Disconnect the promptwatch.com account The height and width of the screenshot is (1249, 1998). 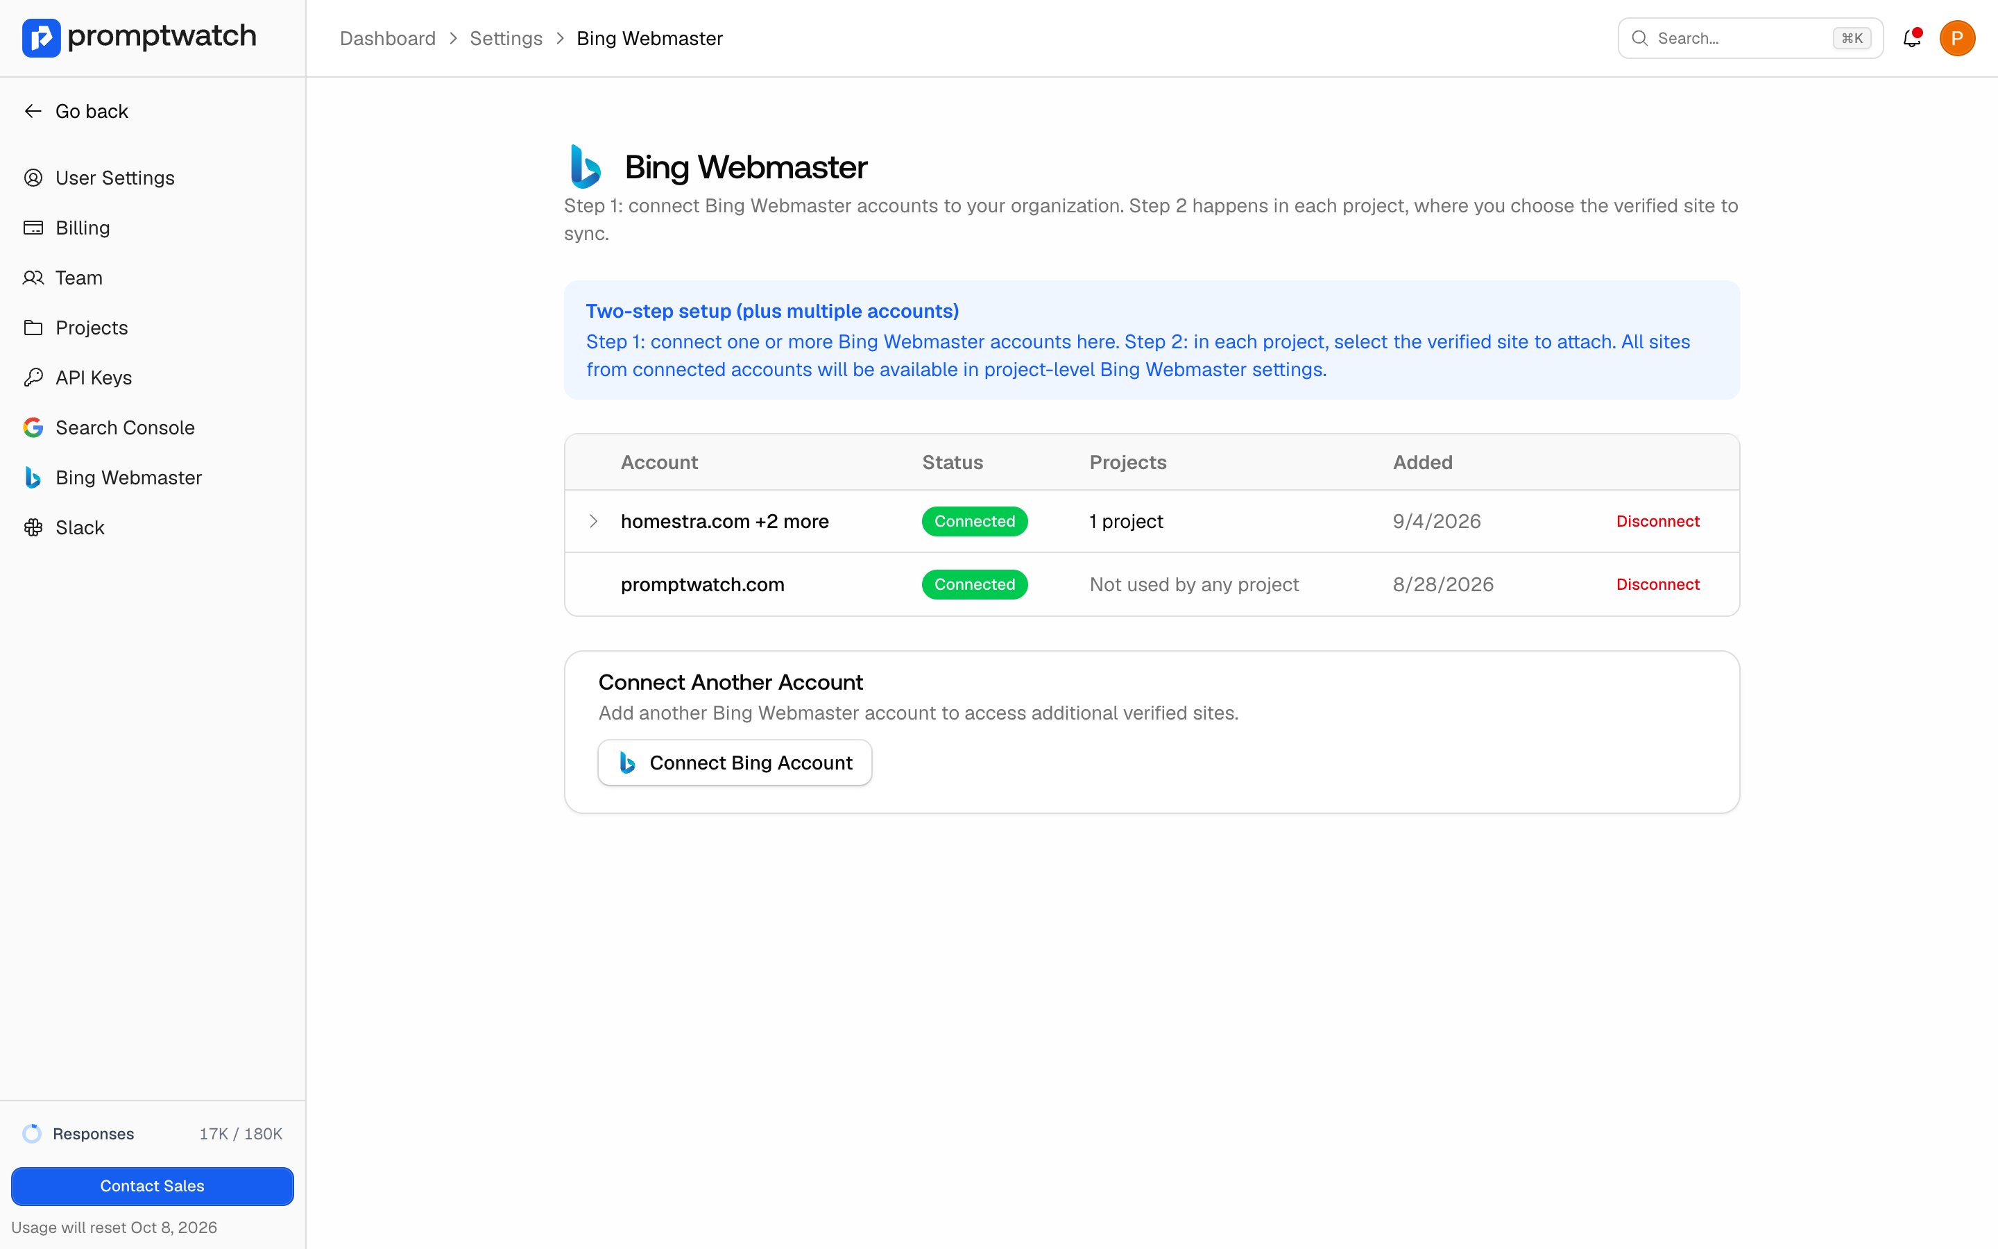[x=1658, y=584]
